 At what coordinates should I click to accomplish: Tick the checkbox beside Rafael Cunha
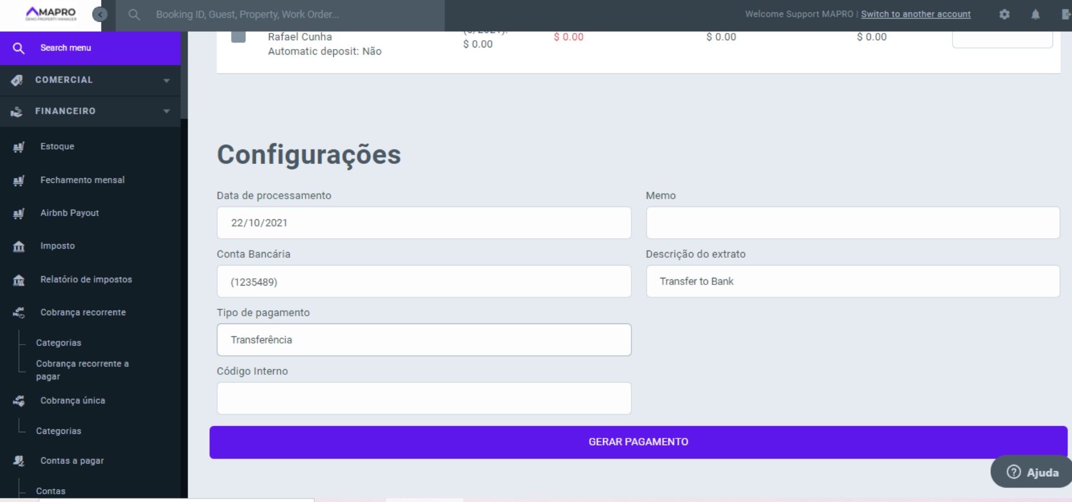click(238, 37)
